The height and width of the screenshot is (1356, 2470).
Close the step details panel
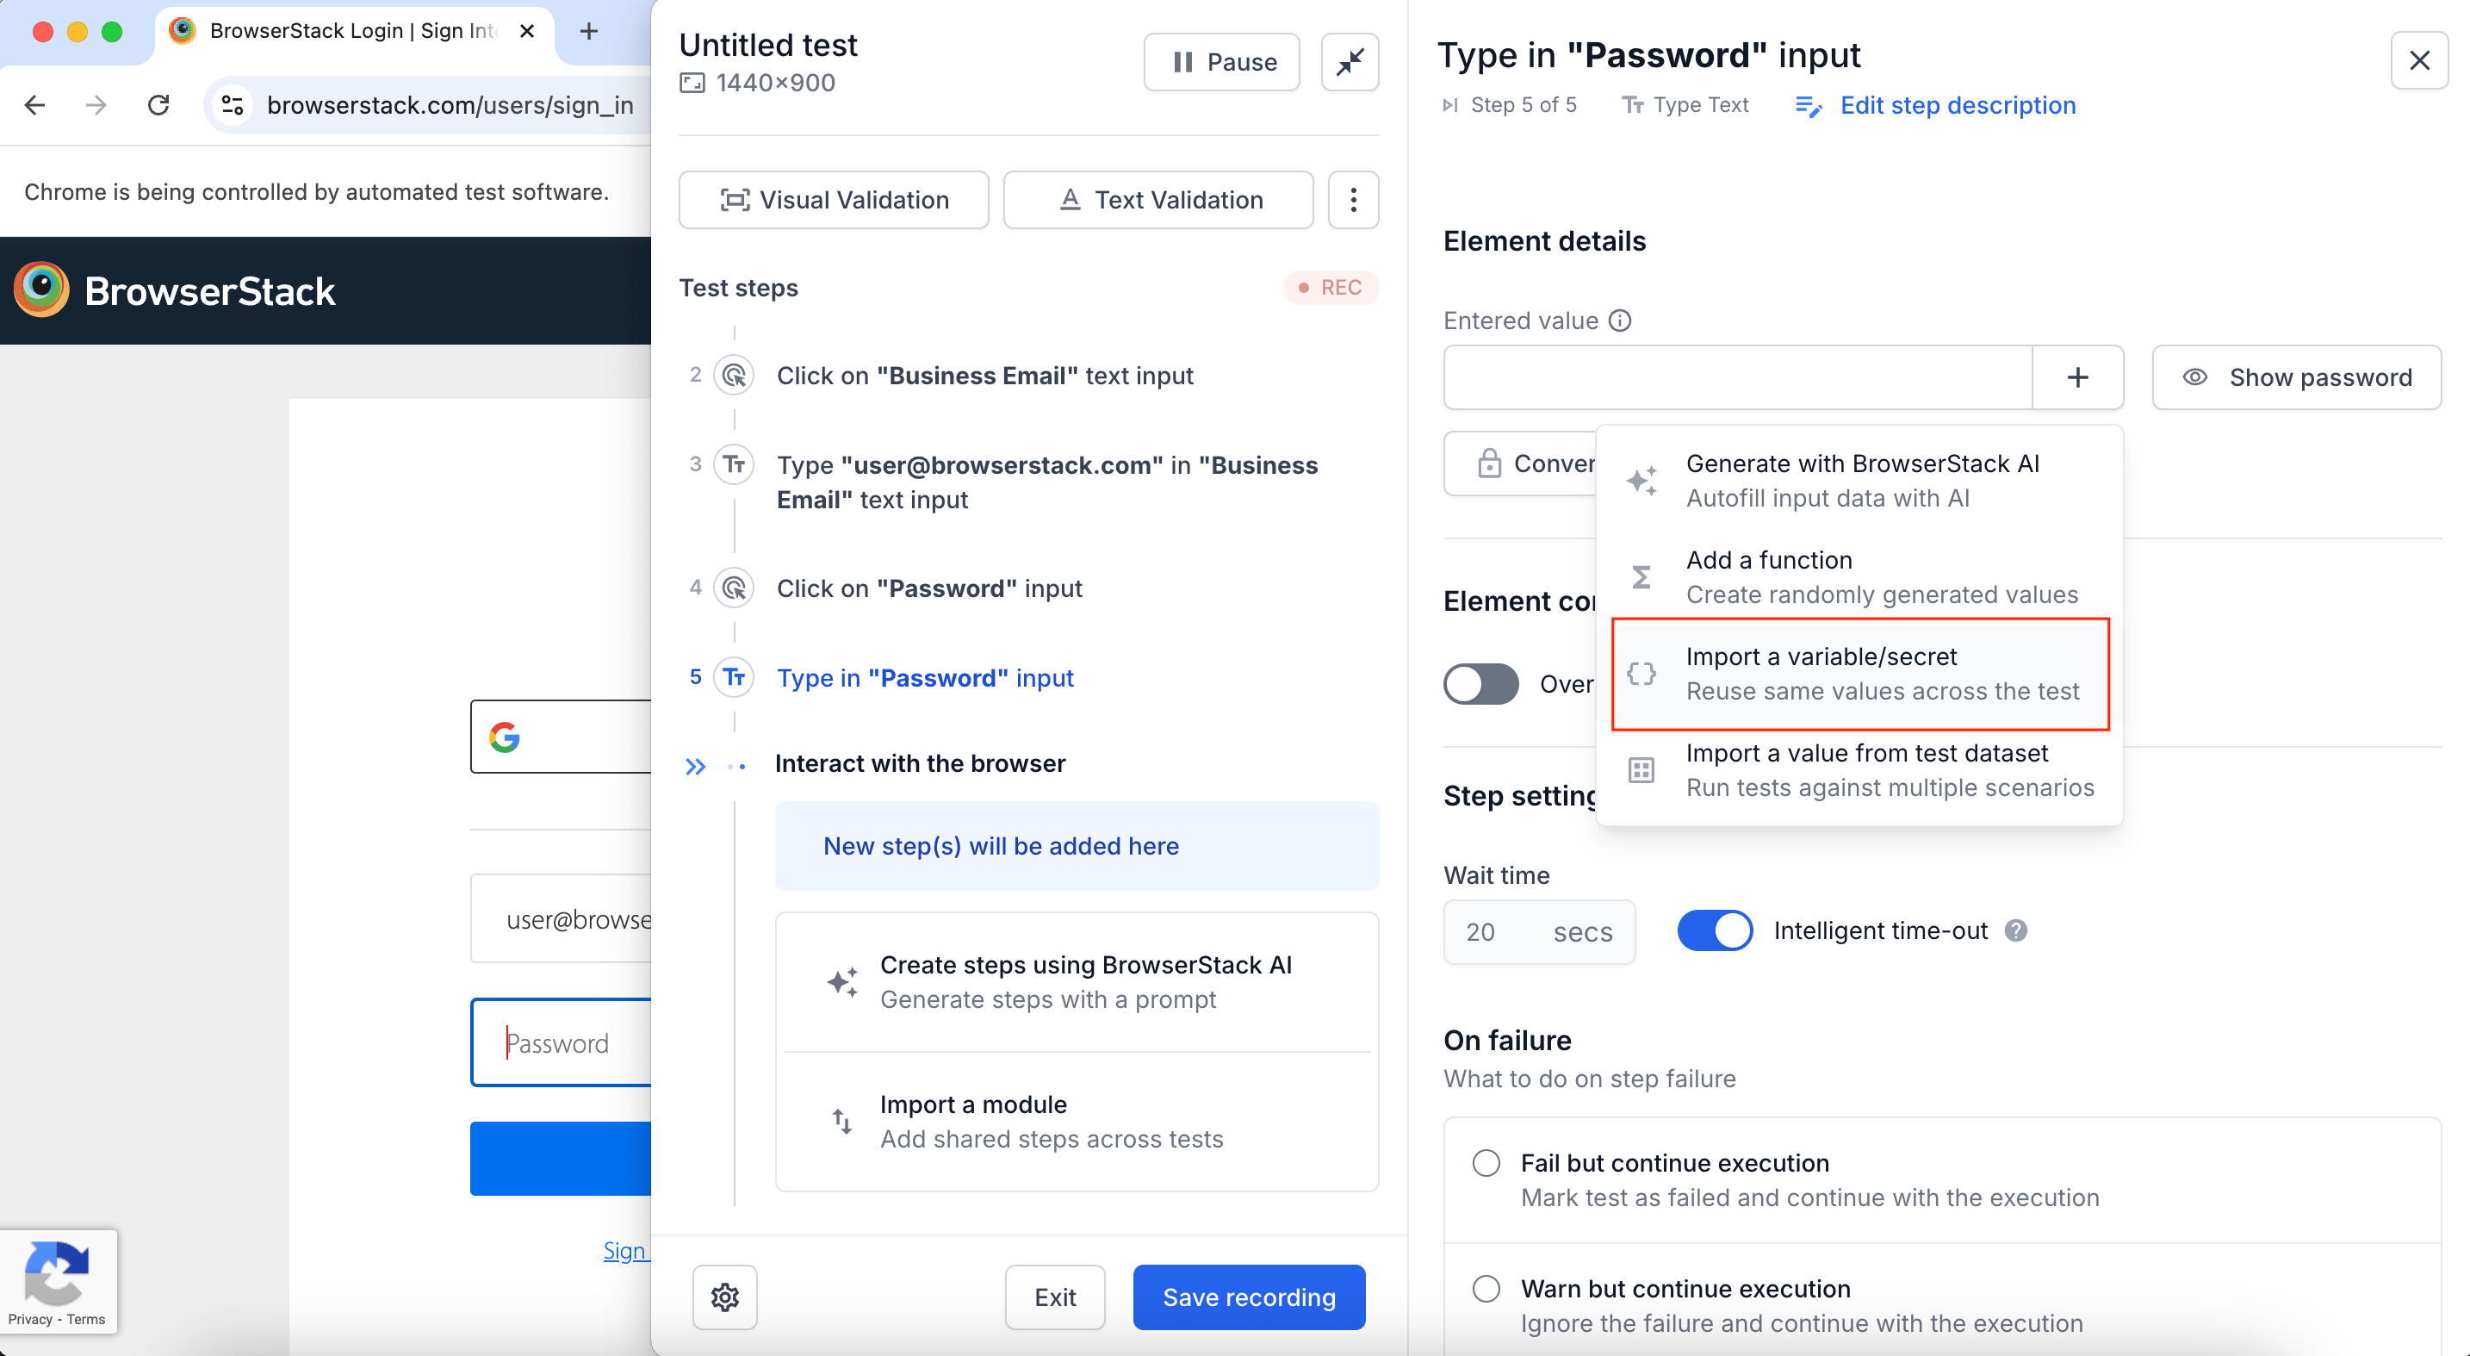click(2419, 61)
